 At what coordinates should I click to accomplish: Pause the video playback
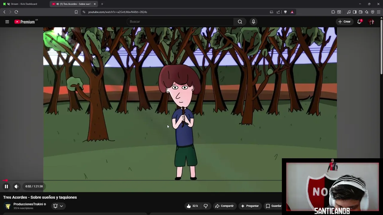coord(6,186)
